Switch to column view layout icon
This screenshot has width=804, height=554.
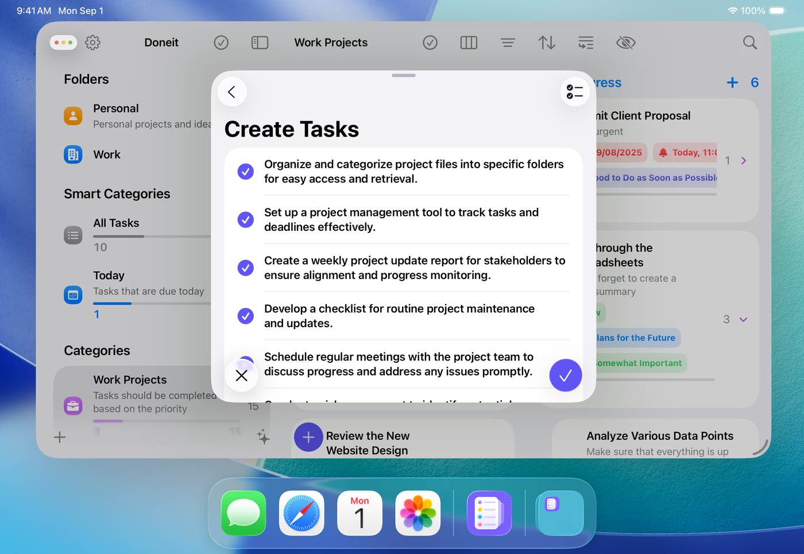coord(469,42)
